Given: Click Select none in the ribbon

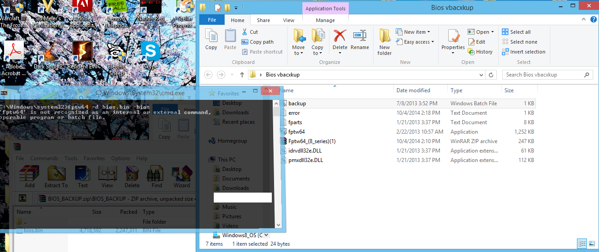Looking at the screenshot, I should click(519, 42).
